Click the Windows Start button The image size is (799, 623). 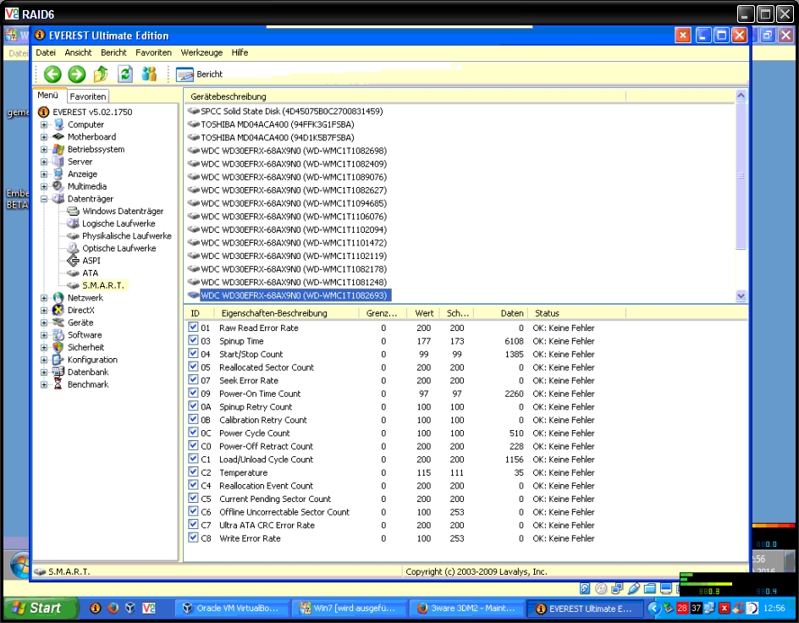click(41, 608)
